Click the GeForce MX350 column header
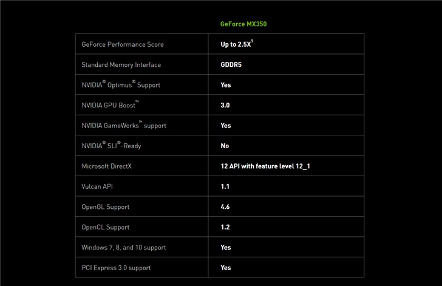Screen dimensions: 442x286 tap(243, 24)
